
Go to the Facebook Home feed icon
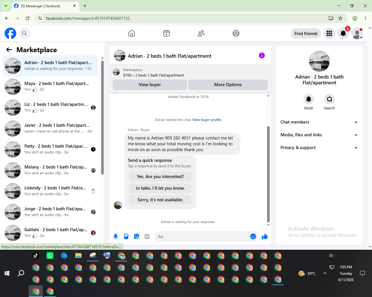coord(132,33)
